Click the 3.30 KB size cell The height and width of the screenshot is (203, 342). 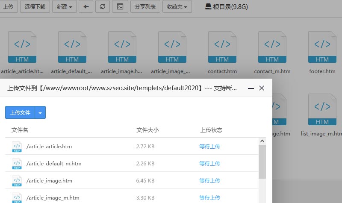(x=145, y=198)
